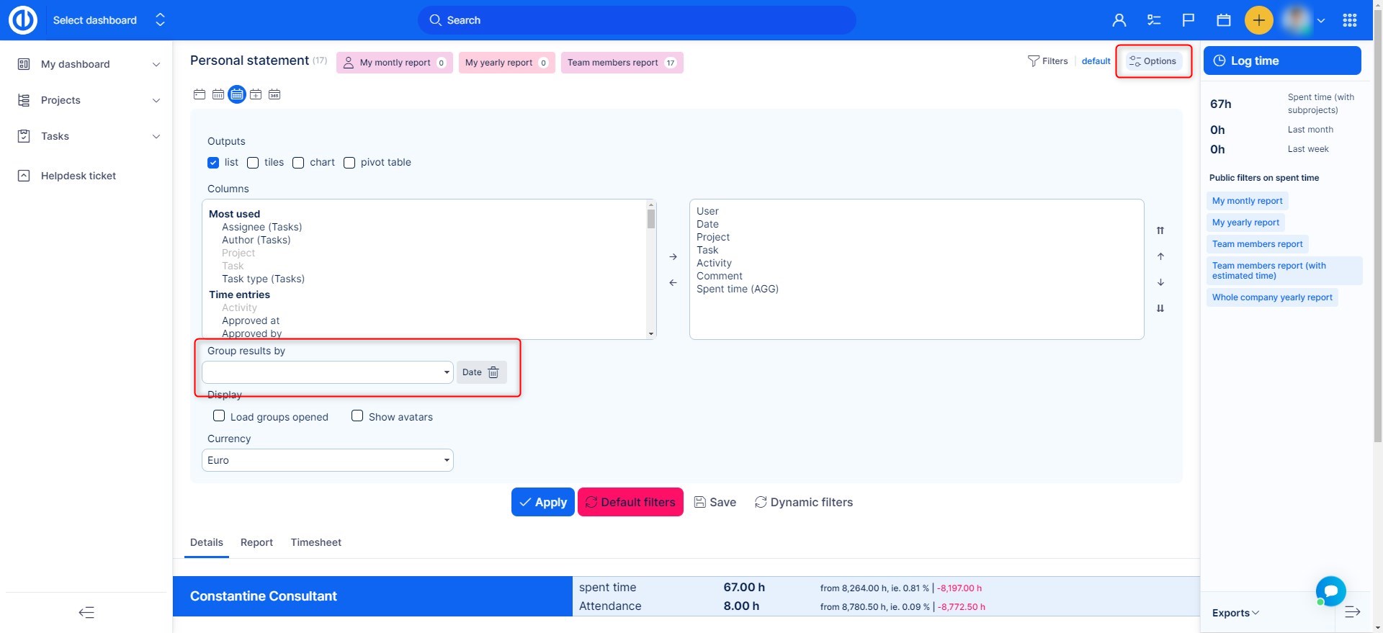The height and width of the screenshot is (633, 1383).
Task: Move selected column to top arrow
Action: coord(1160,230)
